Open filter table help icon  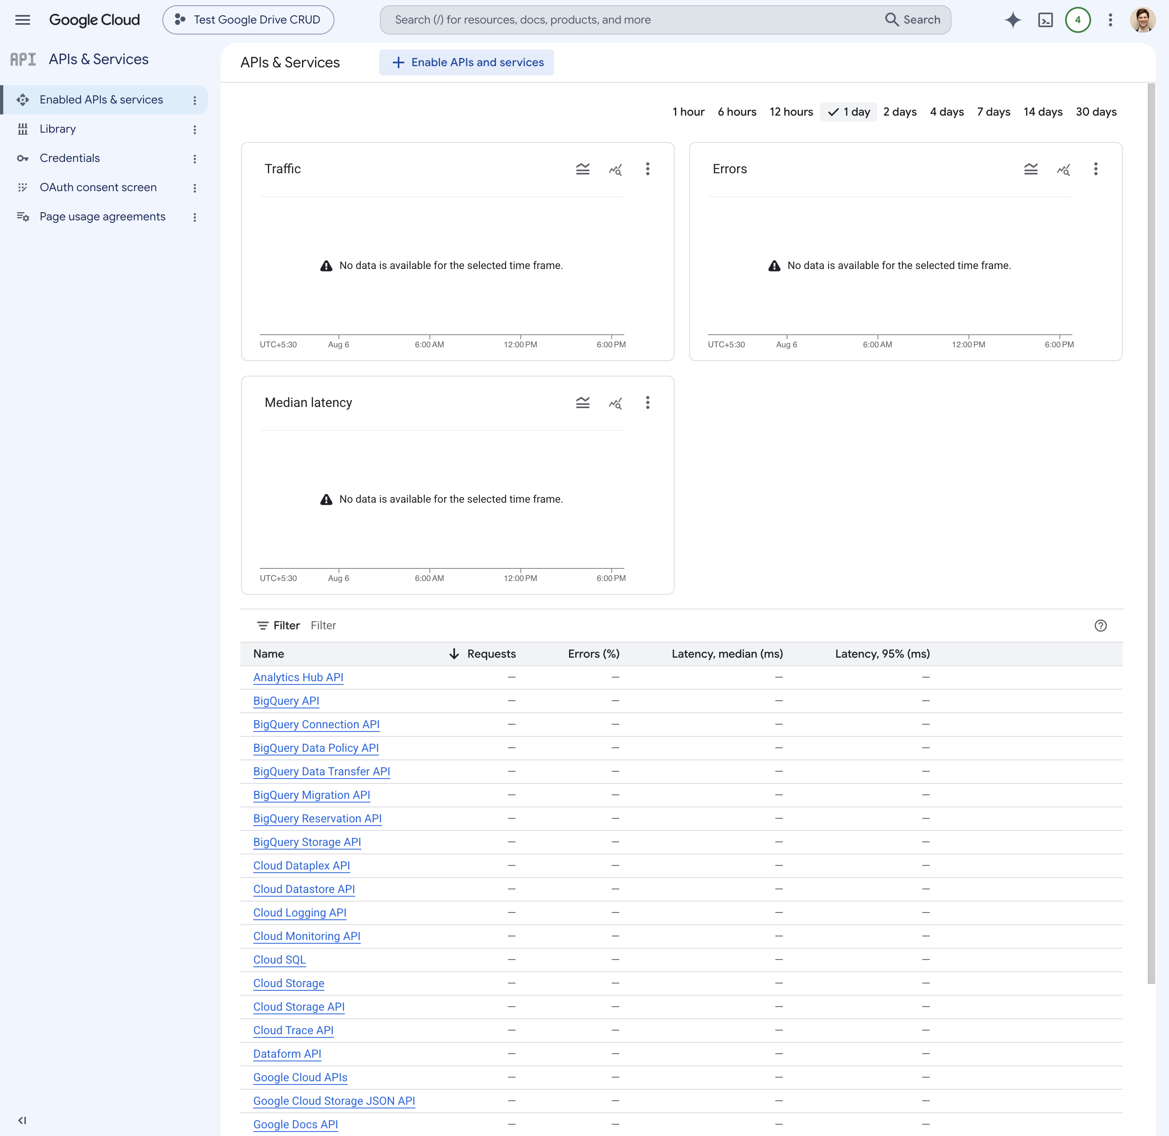tap(1100, 625)
